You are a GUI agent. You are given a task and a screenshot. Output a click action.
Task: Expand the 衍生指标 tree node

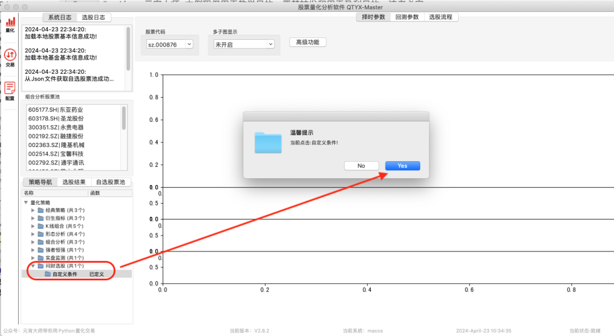pyautogui.click(x=33, y=218)
